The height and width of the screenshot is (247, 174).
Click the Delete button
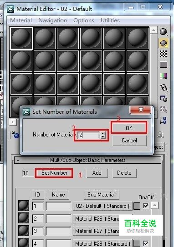[124, 173]
